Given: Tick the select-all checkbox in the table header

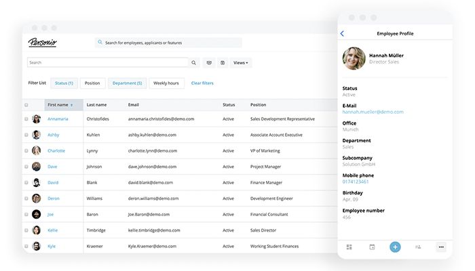Looking at the screenshot, I should 26,105.
